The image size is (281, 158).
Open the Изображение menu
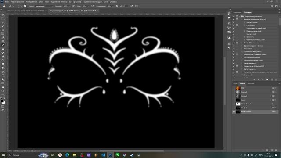point(31,2)
